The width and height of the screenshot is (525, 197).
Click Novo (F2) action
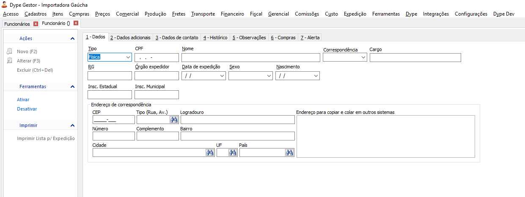27,51
